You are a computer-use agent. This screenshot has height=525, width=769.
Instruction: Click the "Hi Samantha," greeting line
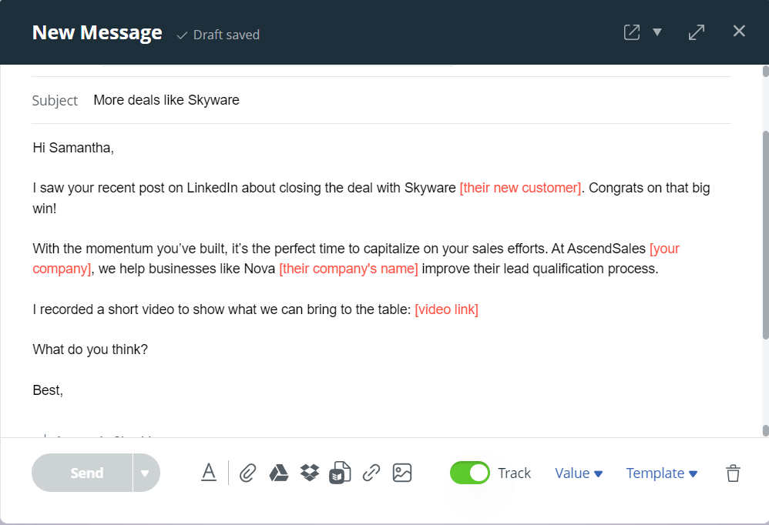coord(73,148)
